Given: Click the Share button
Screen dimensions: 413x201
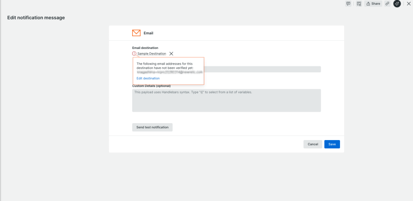Looking at the screenshot, I should [373, 4].
